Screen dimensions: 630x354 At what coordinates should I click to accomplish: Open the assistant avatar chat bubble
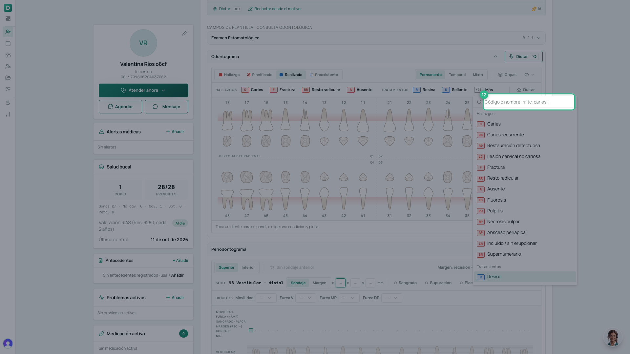(613, 338)
